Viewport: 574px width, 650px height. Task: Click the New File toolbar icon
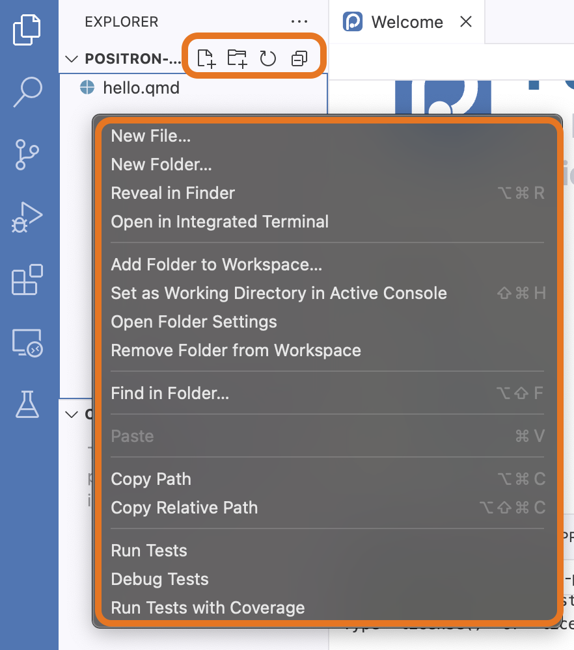(206, 58)
